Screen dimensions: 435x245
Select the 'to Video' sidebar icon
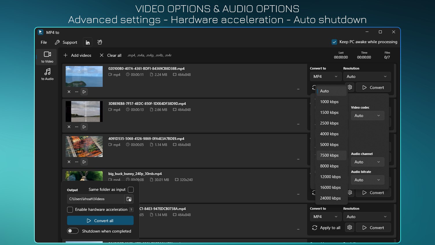click(x=47, y=57)
